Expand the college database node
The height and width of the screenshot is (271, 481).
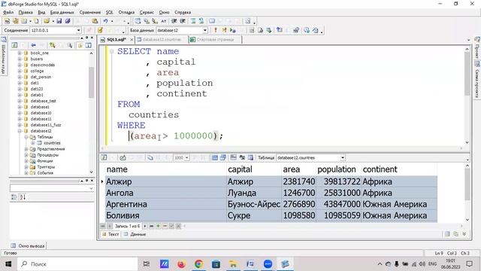pyautogui.click(x=20, y=71)
